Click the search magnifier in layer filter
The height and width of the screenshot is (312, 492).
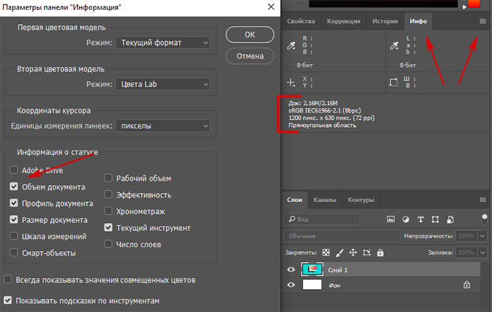pos(292,219)
